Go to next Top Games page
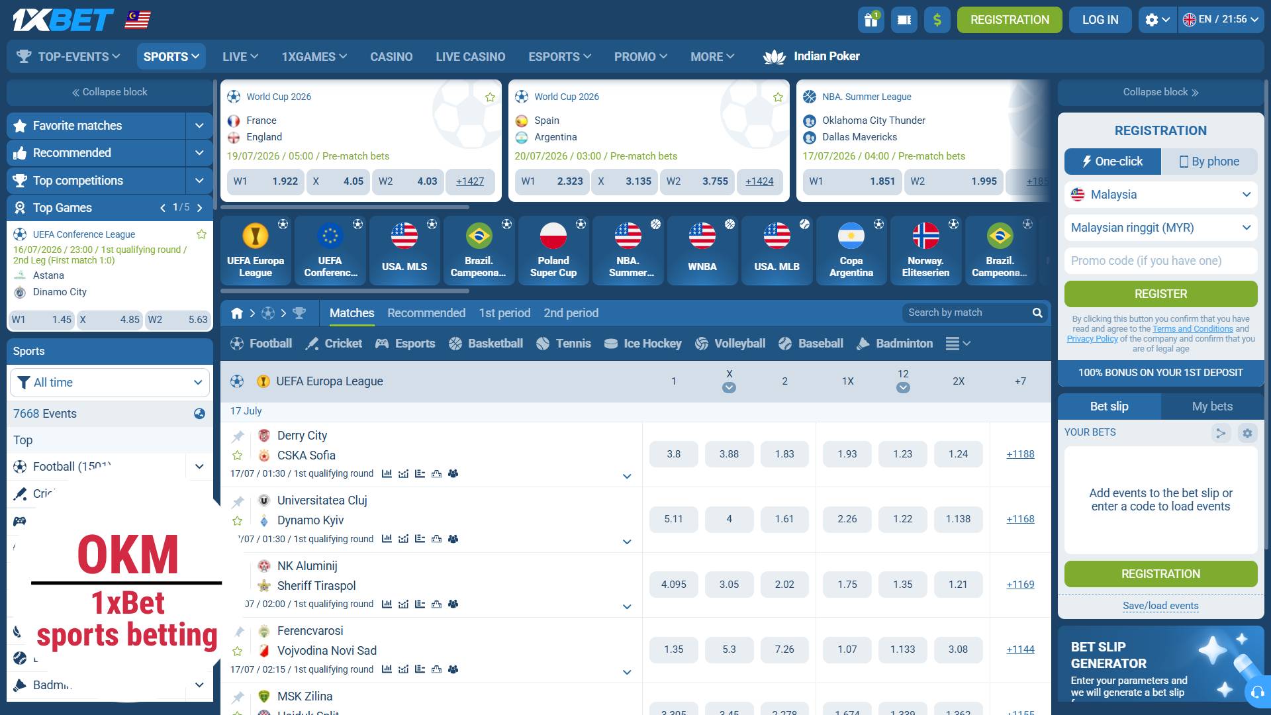This screenshot has width=1271, height=715. coord(199,208)
